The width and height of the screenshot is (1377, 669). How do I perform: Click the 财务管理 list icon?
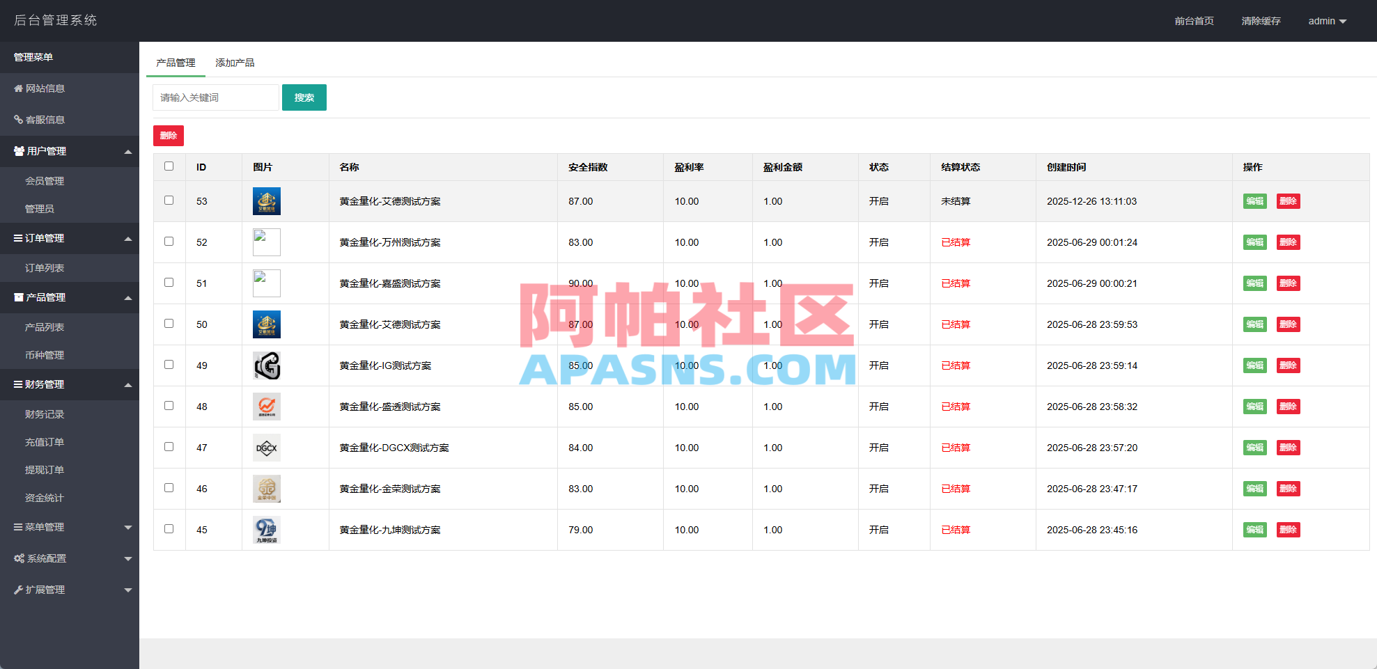(x=18, y=384)
